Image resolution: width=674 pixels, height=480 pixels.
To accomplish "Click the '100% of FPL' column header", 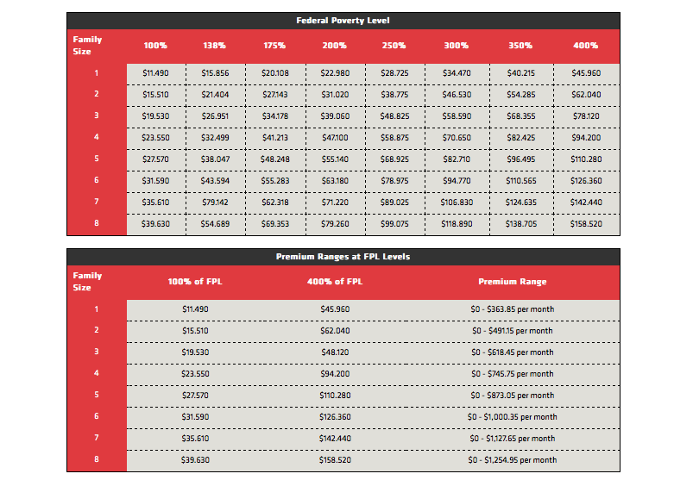I will pos(195,282).
